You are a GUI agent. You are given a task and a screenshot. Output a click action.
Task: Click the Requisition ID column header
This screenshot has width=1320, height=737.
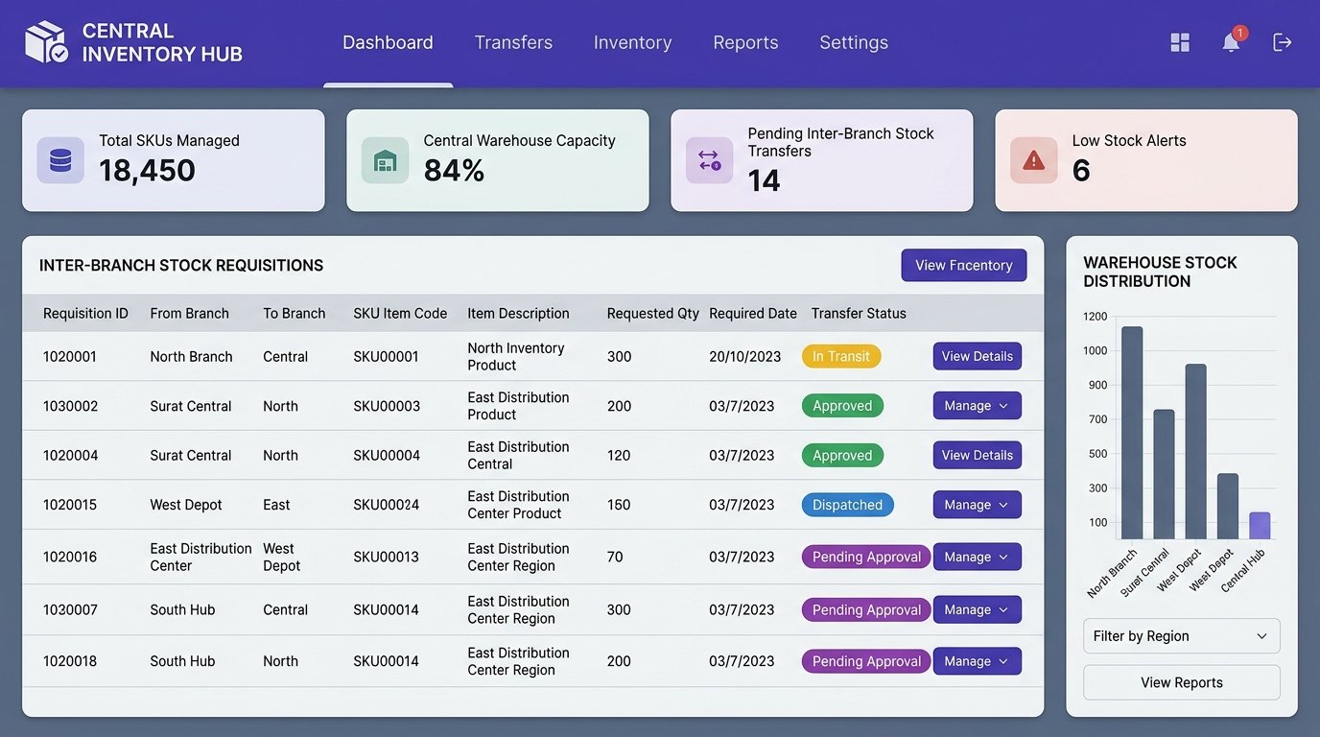pos(85,314)
